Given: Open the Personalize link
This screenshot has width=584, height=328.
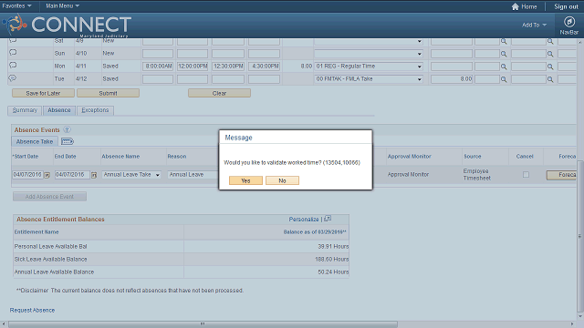Looking at the screenshot, I should (304, 219).
